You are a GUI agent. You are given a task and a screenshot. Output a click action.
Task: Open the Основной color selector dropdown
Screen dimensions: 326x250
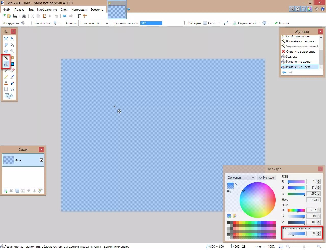click(x=241, y=178)
